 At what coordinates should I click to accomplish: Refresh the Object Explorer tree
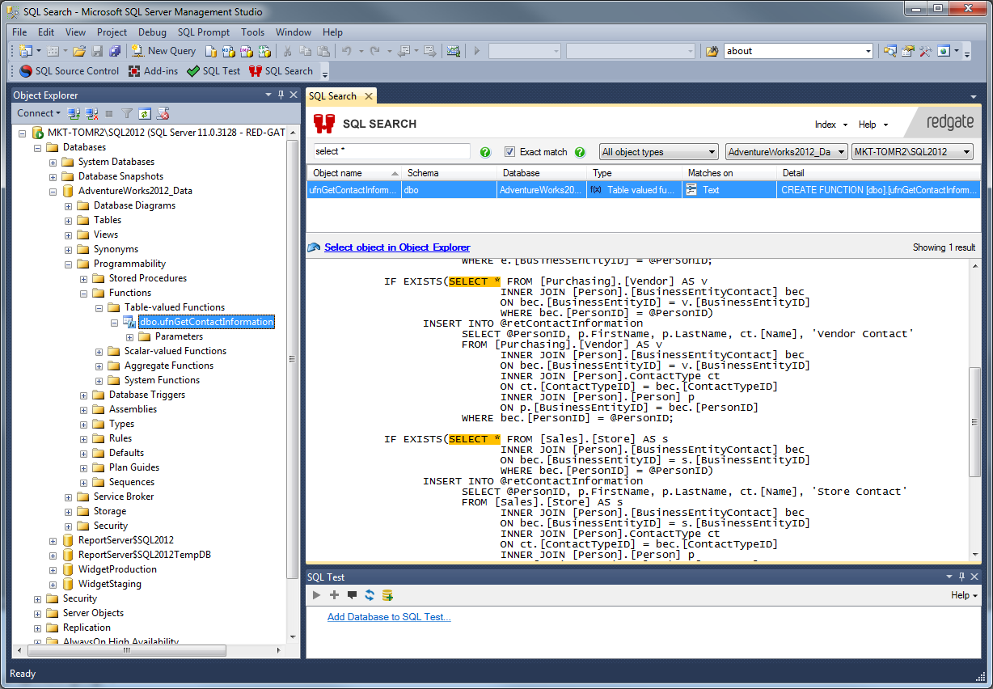[x=145, y=114]
